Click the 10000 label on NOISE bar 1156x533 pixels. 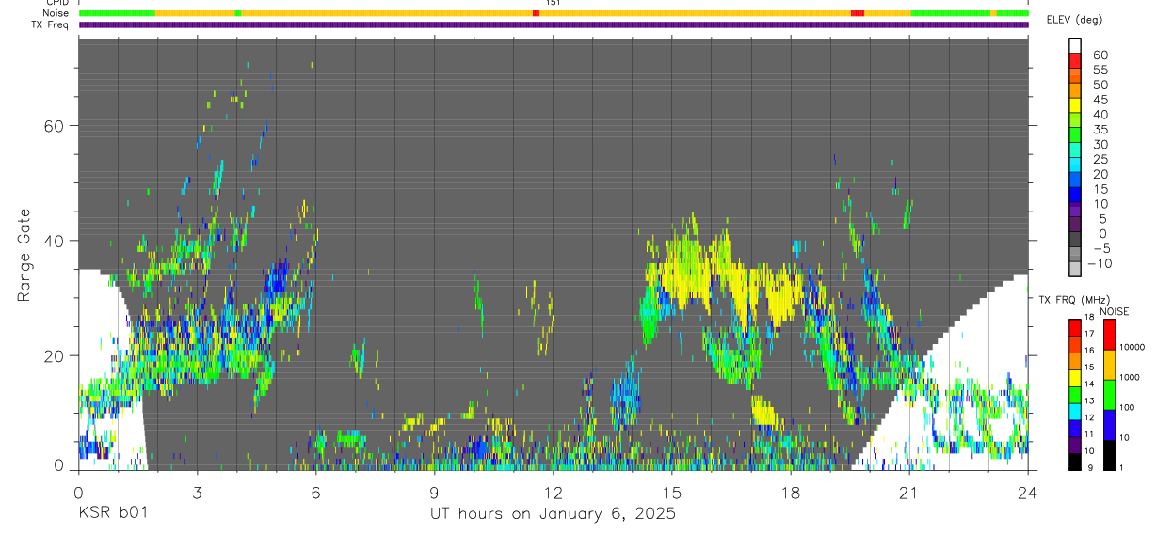point(1131,347)
